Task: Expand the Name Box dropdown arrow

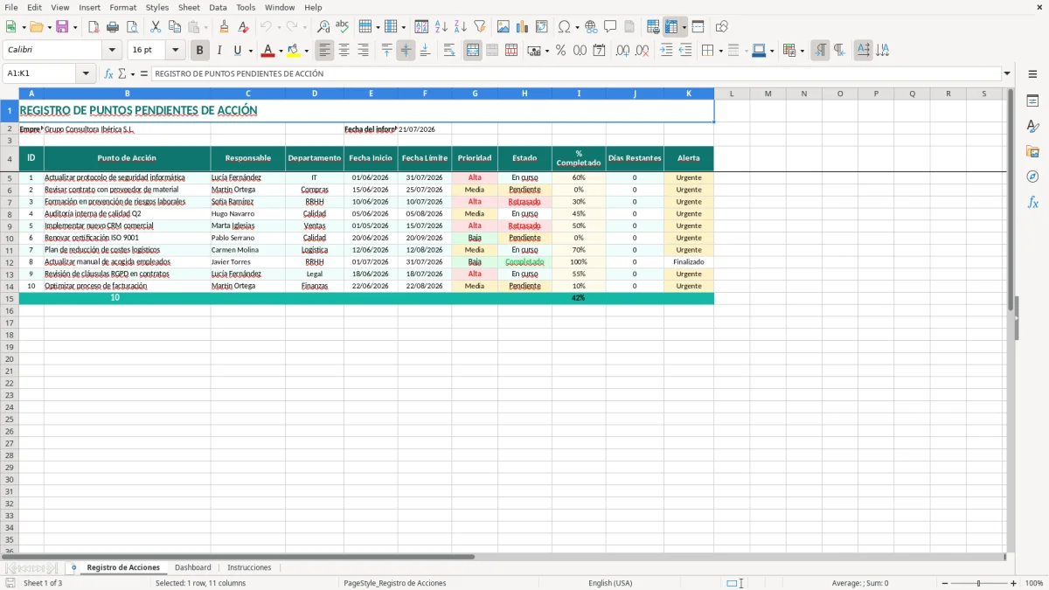Action: [87, 73]
